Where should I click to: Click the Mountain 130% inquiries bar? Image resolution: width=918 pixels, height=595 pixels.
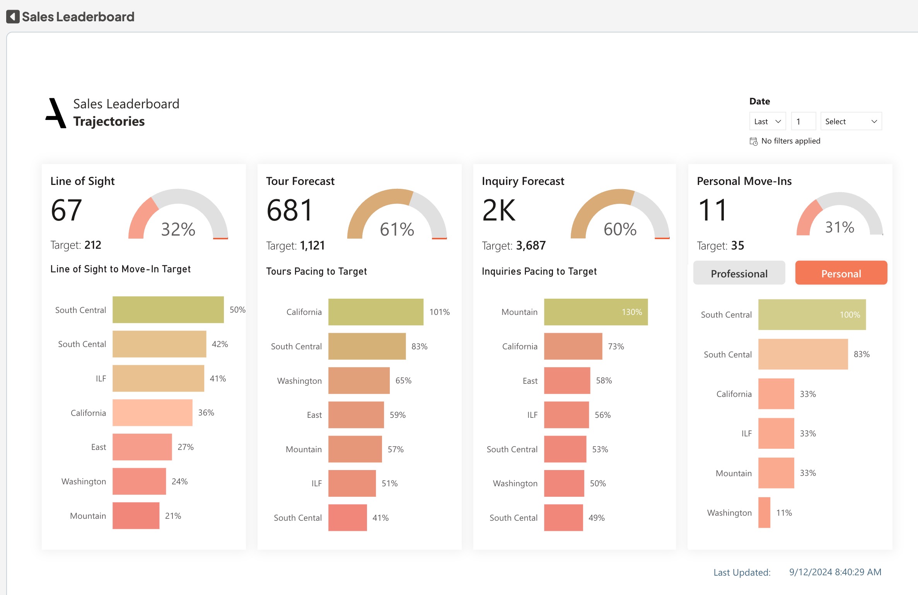pos(596,312)
